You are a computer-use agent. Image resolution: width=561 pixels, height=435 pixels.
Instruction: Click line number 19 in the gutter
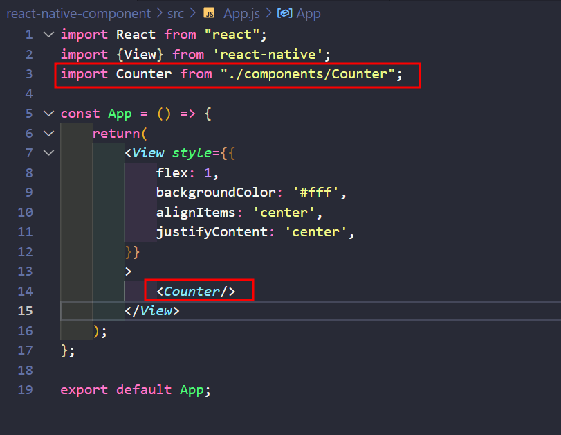[25, 390]
